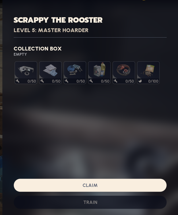Image resolution: width=178 pixels, height=215 pixels.
Task: Claim the collection box contents
Action: 90,185
